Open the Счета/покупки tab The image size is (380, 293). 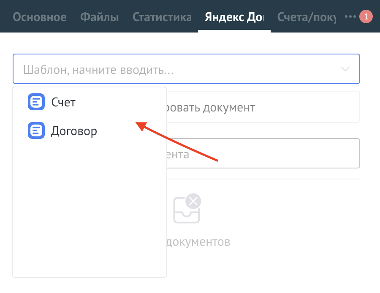[306, 17]
